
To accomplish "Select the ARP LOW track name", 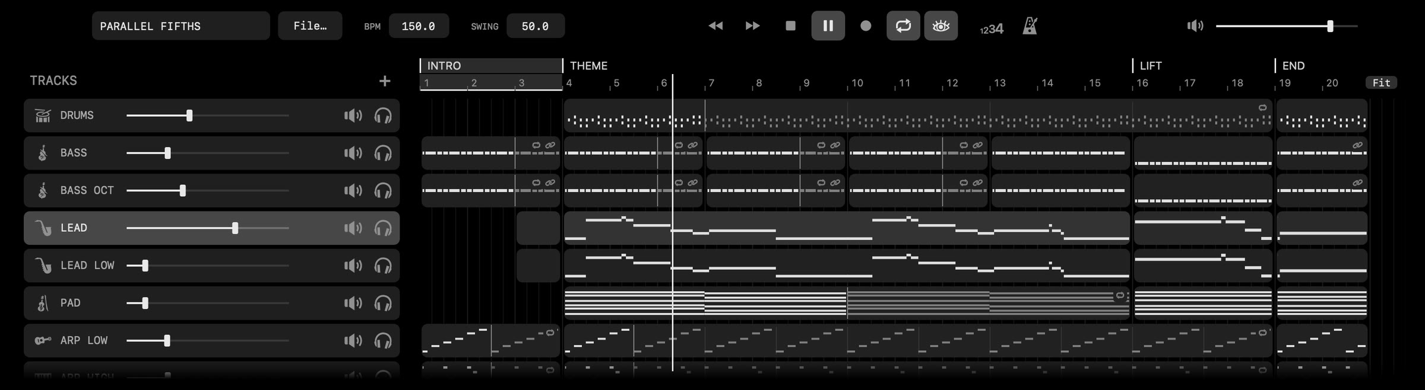I will (x=84, y=341).
